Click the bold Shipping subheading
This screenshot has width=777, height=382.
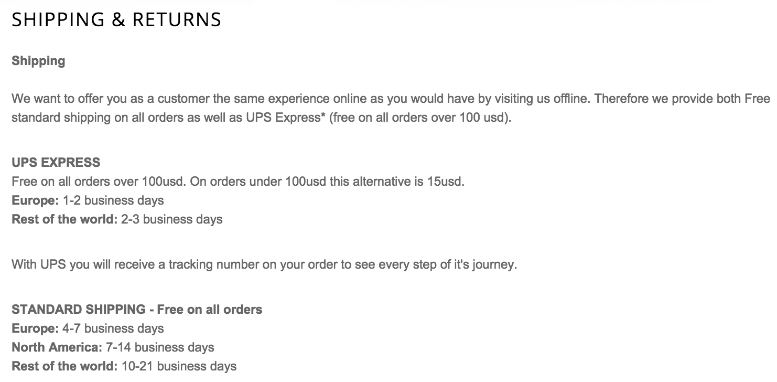click(x=38, y=61)
